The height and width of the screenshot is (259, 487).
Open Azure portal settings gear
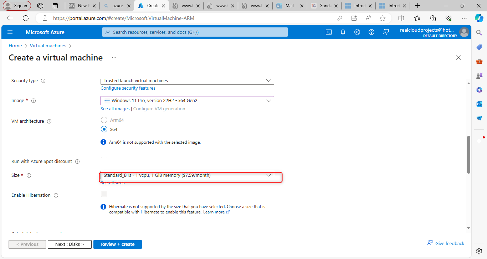pyautogui.click(x=357, y=32)
